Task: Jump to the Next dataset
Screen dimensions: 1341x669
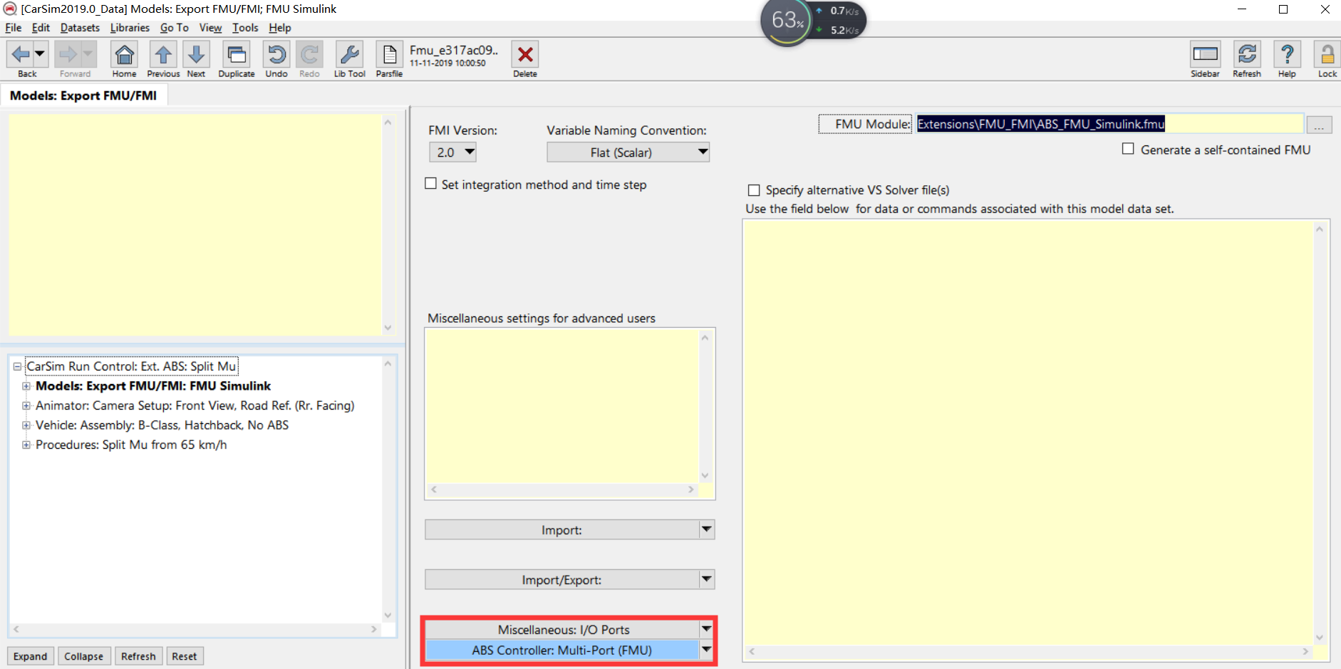Action: point(196,54)
